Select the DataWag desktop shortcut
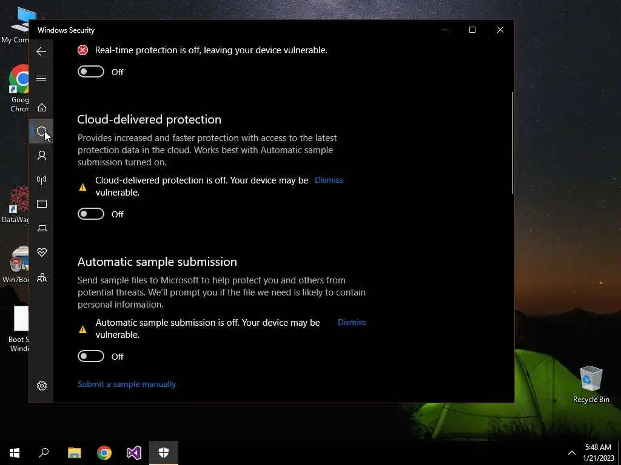Viewport: 621px width, 465px height. 15,205
